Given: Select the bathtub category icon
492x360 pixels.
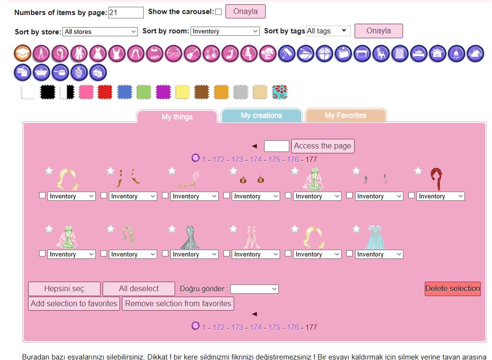Looking at the screenshot, I should tap(42, 73).
